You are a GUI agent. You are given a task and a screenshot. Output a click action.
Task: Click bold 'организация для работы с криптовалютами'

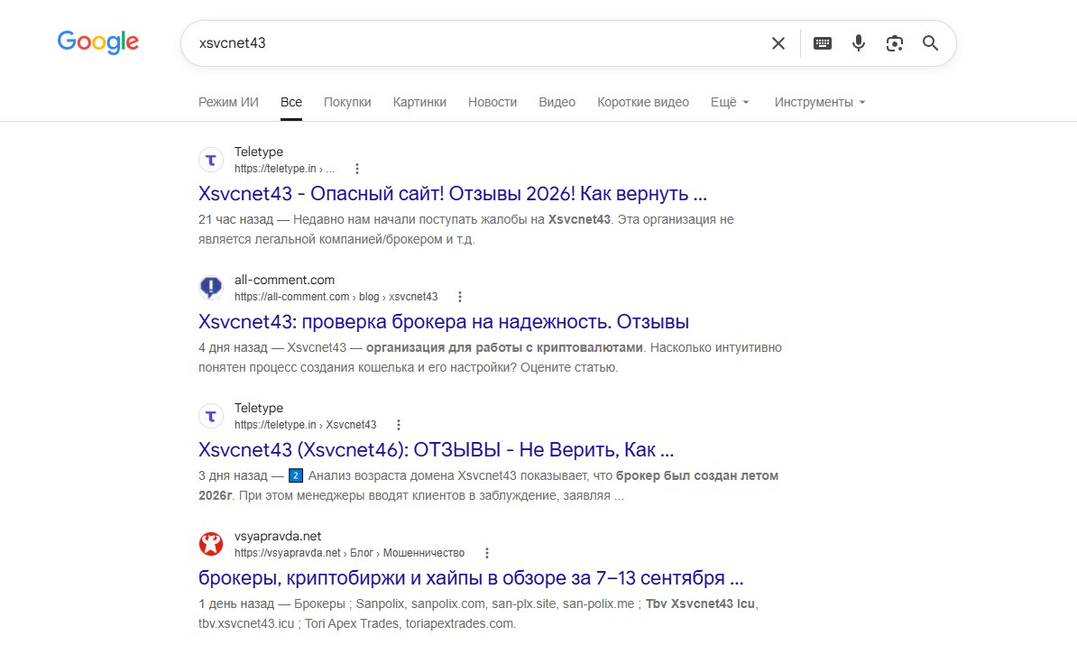[x=504, y=347]
